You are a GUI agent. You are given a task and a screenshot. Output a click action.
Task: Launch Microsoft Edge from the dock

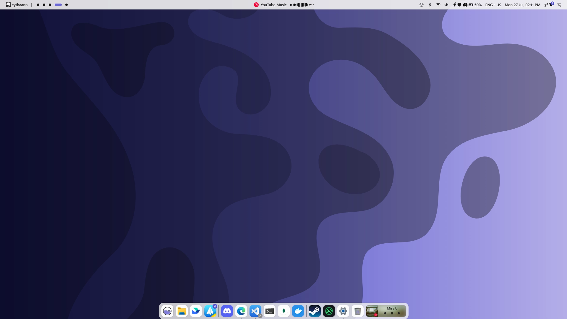click(x=241, y=311)
